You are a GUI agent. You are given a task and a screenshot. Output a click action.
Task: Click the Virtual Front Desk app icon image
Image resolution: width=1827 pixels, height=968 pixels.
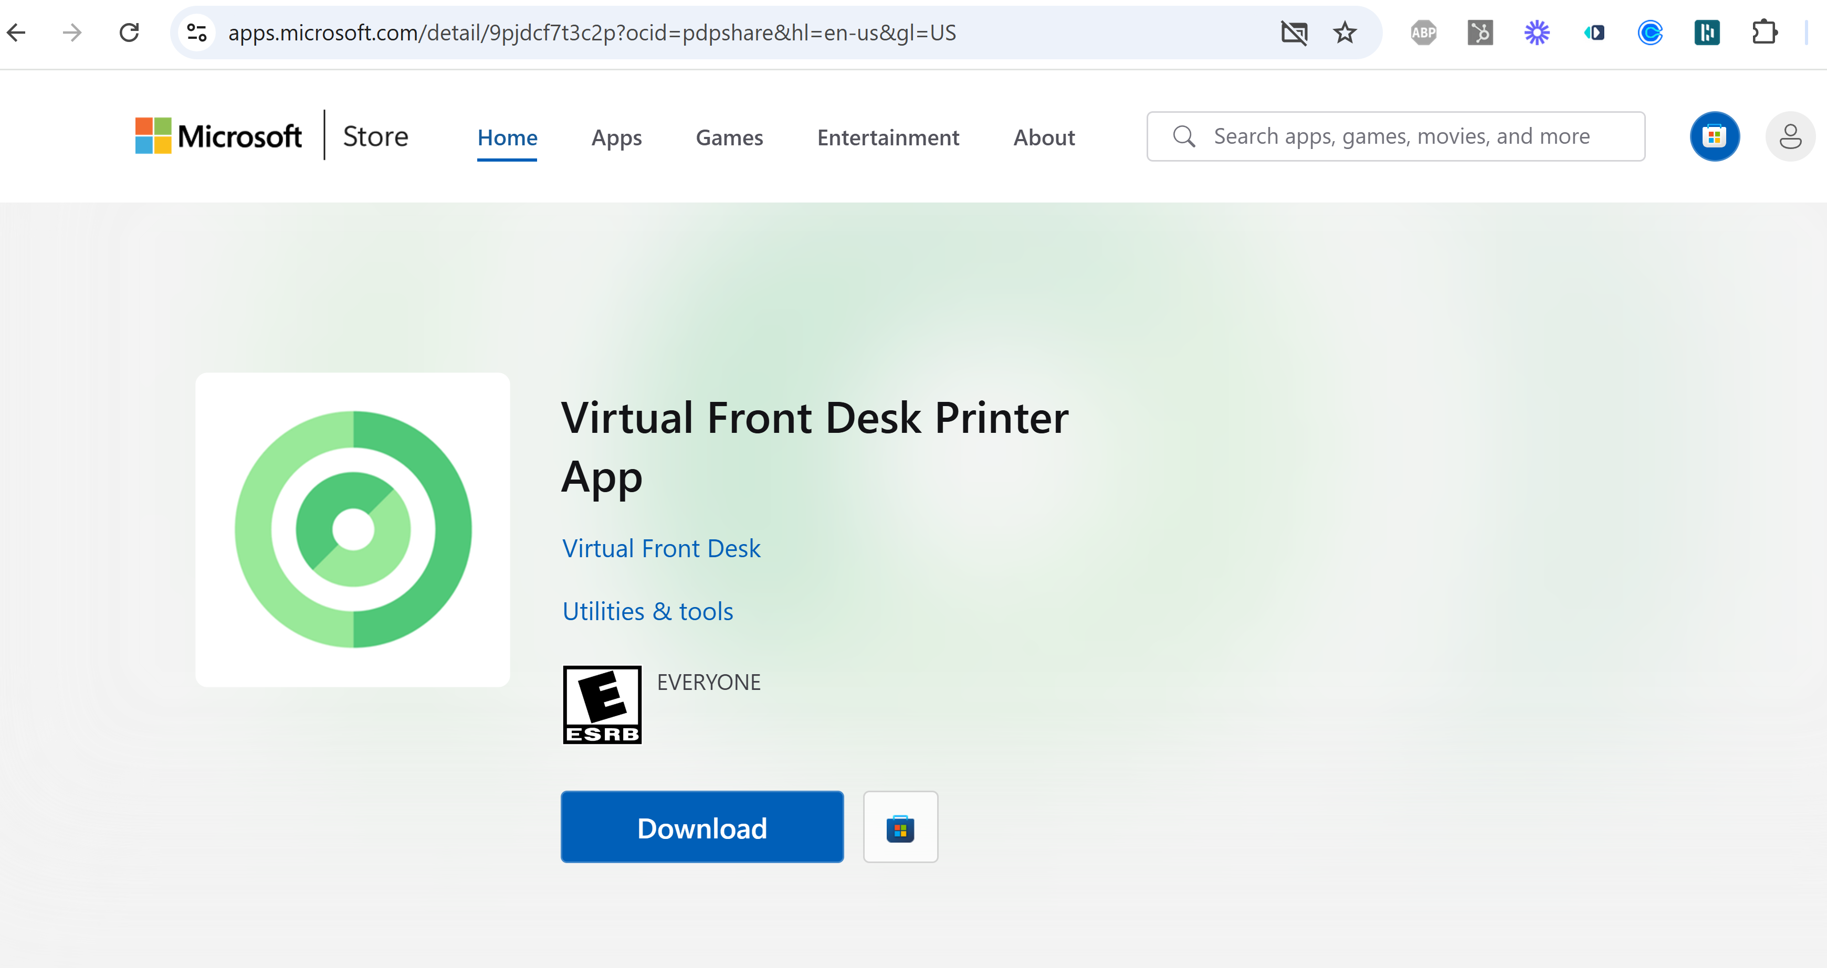[x=352, y=529]
